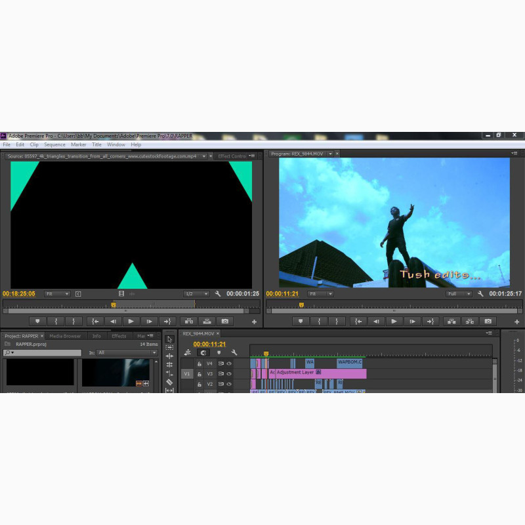Viewport: 525px width, 525px height.
Task: Select the Track Select tool
Action: point(169,348)
